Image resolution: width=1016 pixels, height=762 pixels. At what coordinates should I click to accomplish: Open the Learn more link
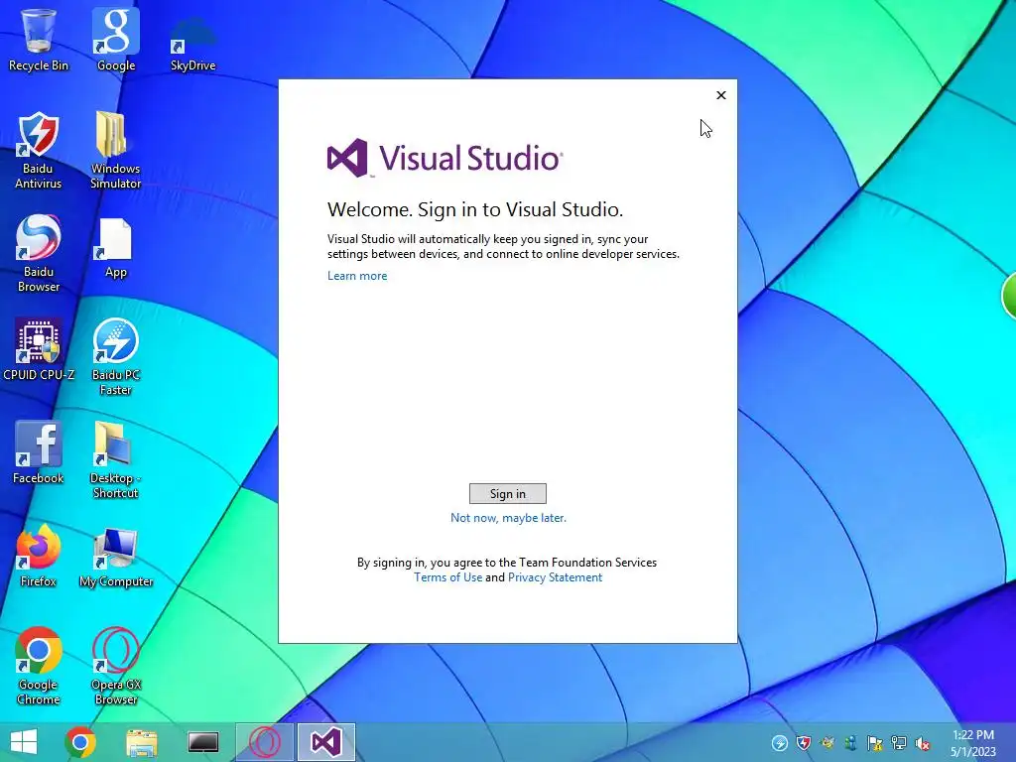pos(357,276)
